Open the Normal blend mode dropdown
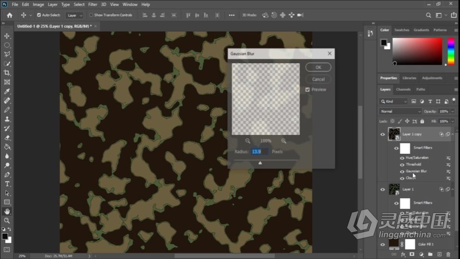 click(401, 112)
